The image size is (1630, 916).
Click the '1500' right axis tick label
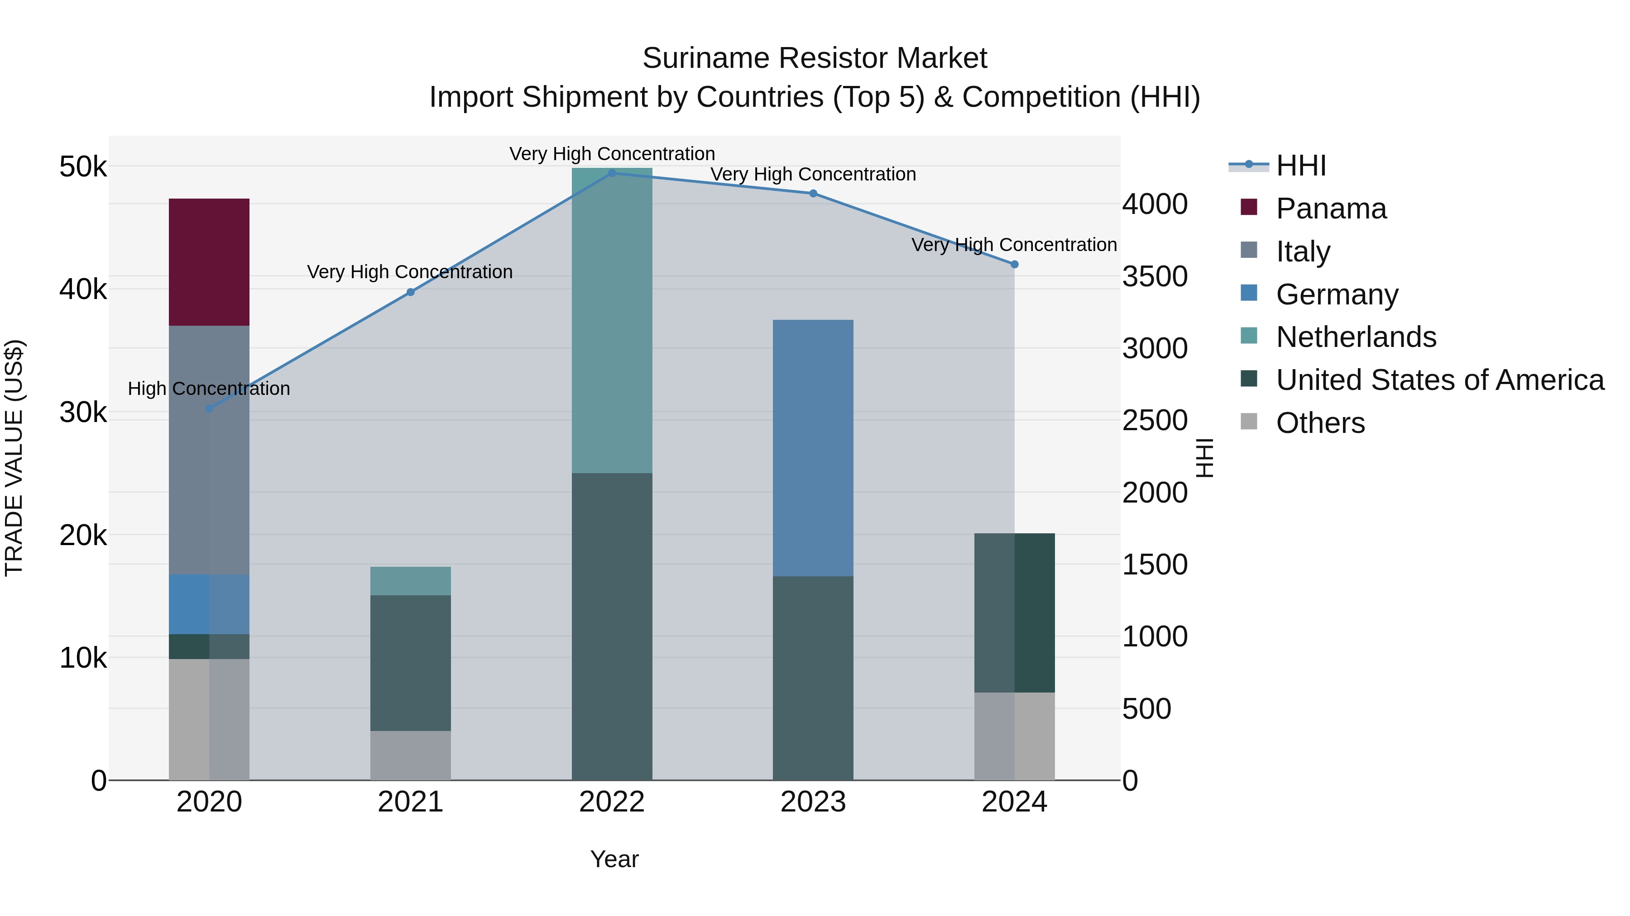tap(1155, 565)
